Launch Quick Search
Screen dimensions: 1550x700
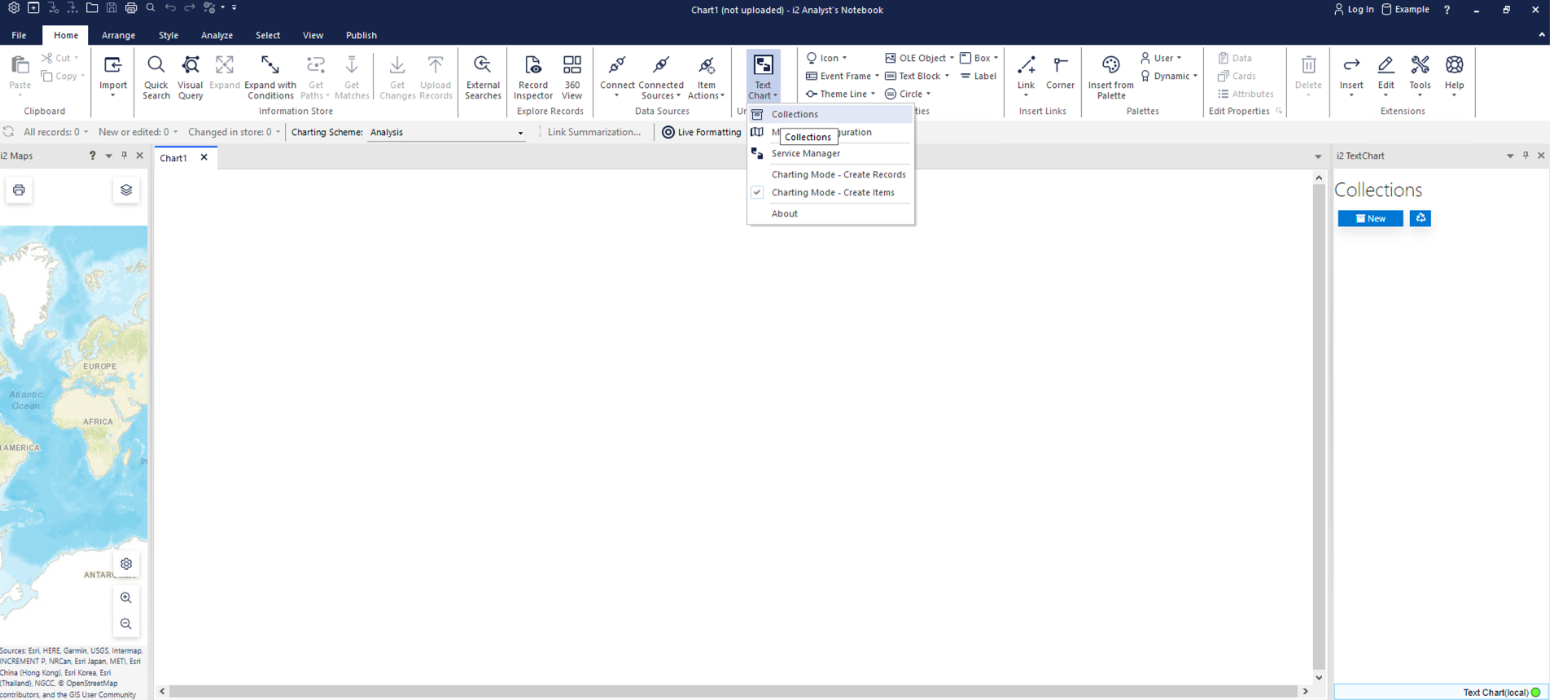click(155, 76)
